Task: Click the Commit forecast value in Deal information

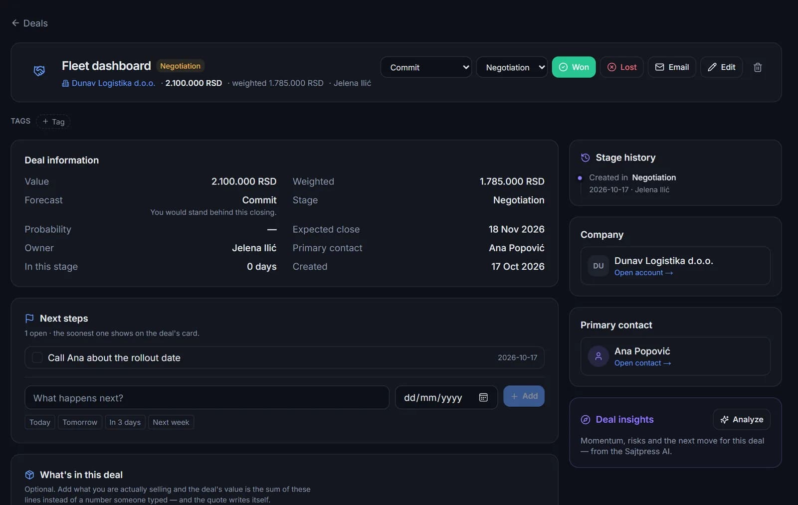Action: (259, 200)
